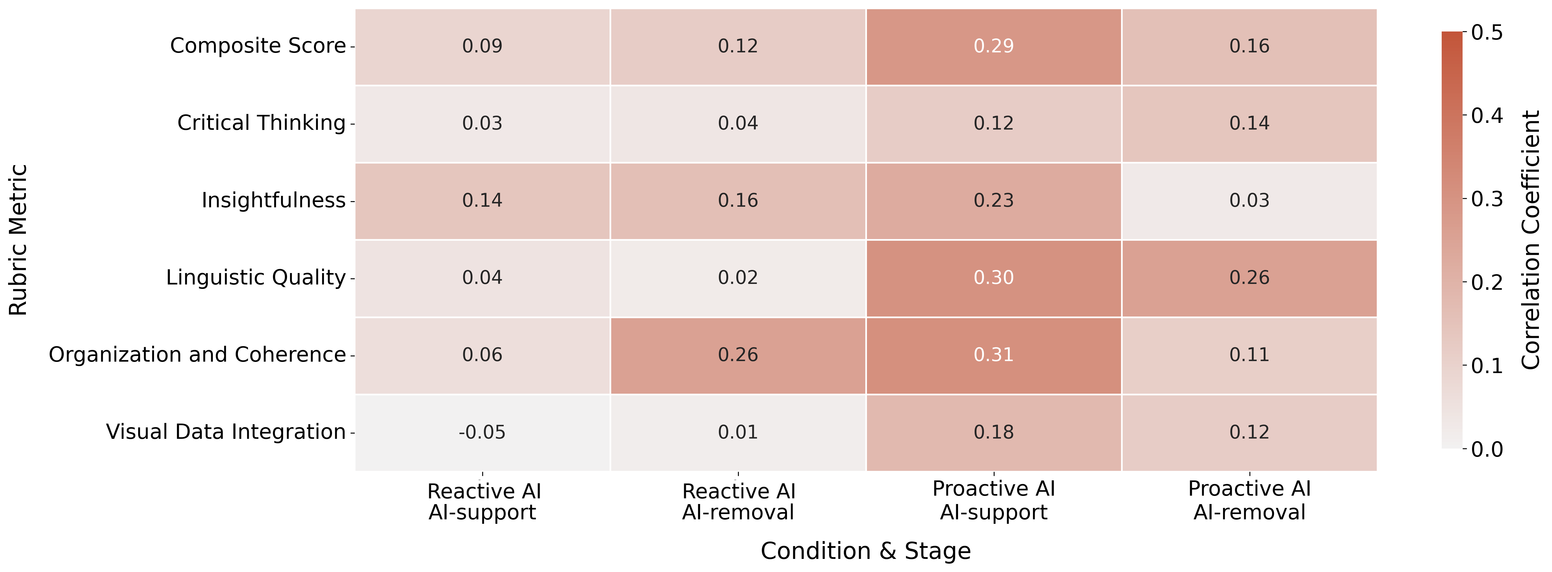
Task: Click the 0.29 Composite Score heatmap cell
Action: tap(993, 47)
